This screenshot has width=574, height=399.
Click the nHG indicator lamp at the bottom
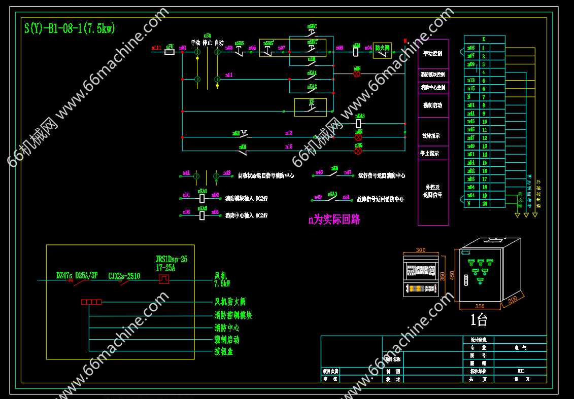pyautogui.click(x=358, y=151)
